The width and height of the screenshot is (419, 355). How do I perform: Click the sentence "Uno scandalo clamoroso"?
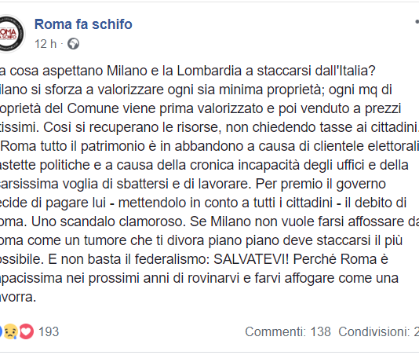point(108,221)
